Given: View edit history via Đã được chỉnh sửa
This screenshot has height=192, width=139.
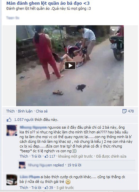Looking at the screenshot, I should [111, 156].
